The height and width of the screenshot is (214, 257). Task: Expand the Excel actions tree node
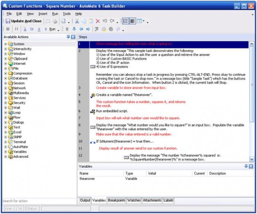[x=6, y=132]
